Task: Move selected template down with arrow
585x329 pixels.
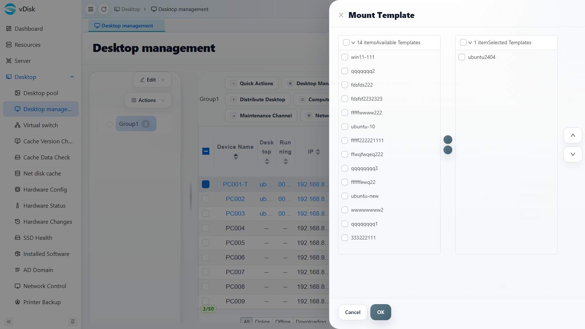Action: (x=573, y=154)
